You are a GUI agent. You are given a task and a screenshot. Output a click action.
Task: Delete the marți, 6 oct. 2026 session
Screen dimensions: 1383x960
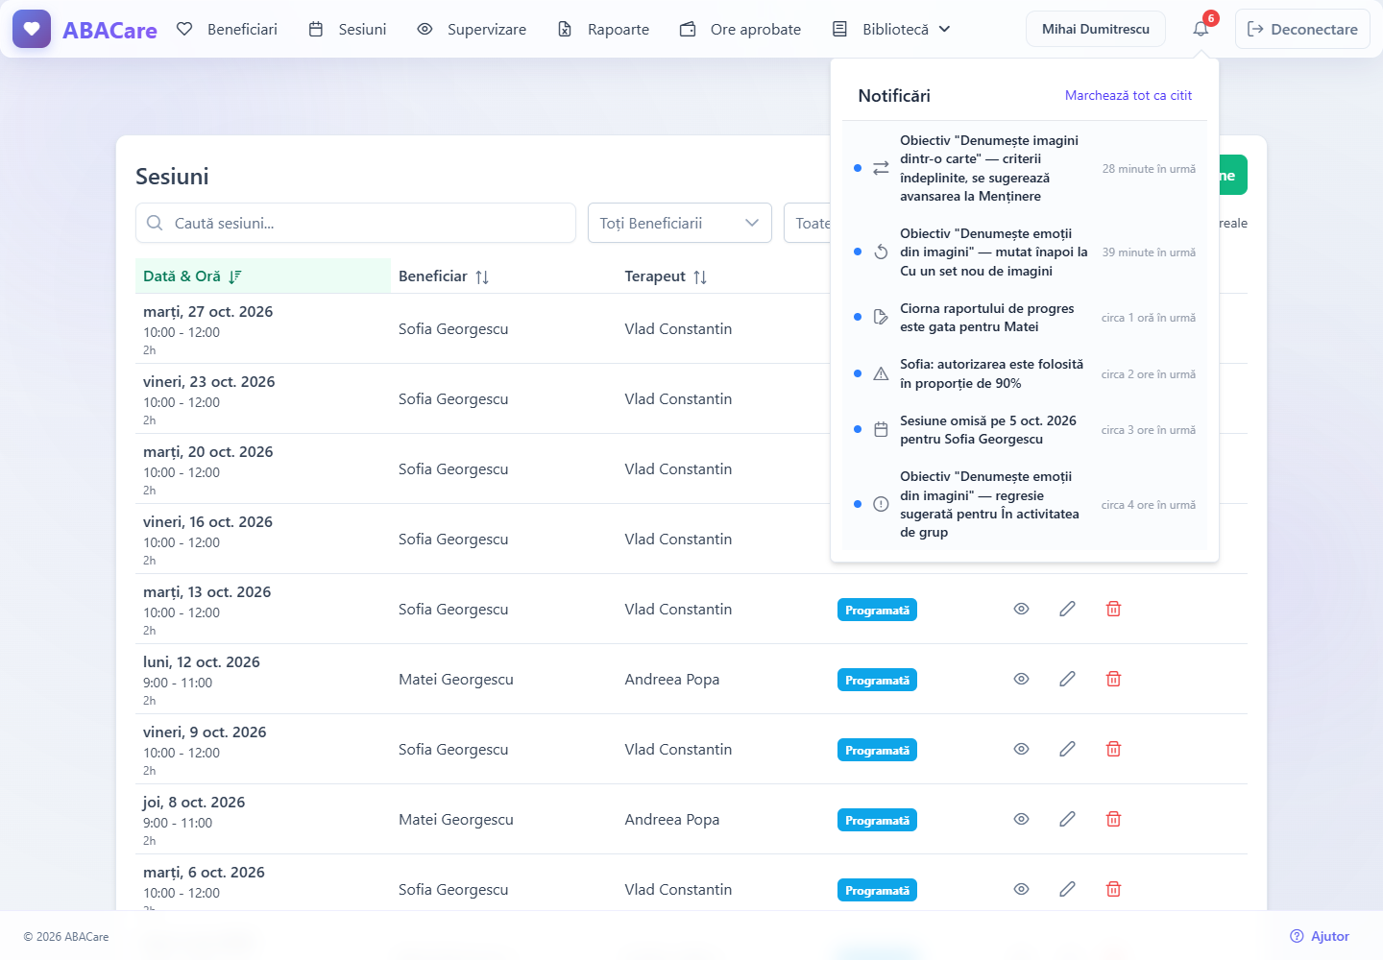[x=1113, y=889]
